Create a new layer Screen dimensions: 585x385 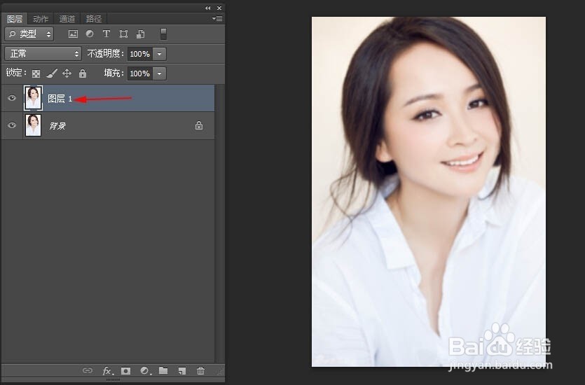coord(182,371)
